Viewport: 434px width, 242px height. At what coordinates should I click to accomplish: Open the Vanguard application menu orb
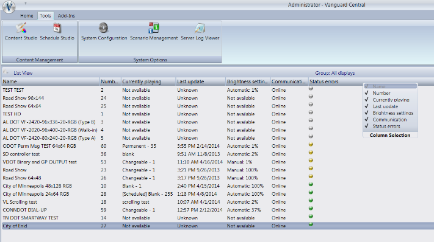pos(9,7)
